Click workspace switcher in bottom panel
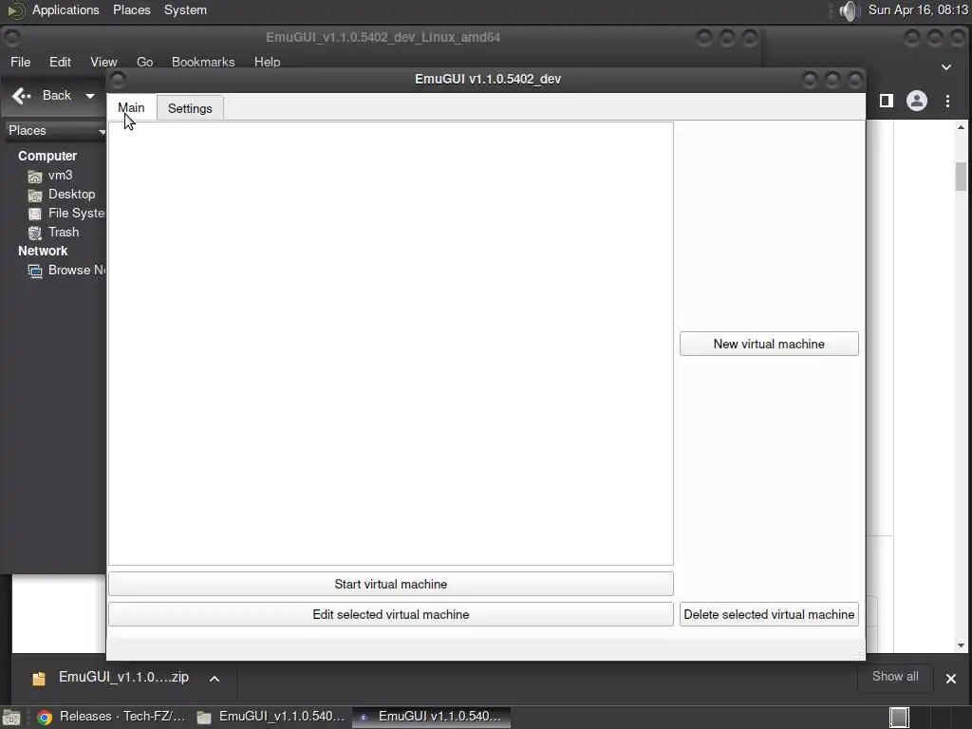Image resolution: width=972 pixels, height=729 pixels. [899, 718]
